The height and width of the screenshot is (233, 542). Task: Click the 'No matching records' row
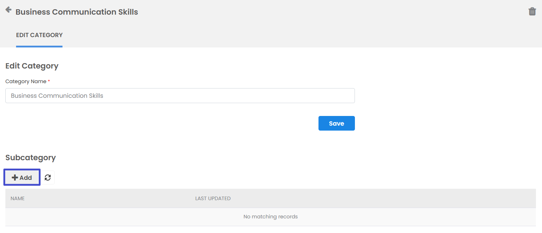coord(270,217)
